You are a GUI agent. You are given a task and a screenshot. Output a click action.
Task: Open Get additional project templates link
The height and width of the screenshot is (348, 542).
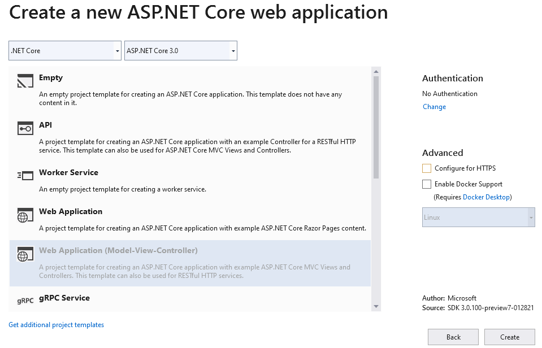click(57, 325)
